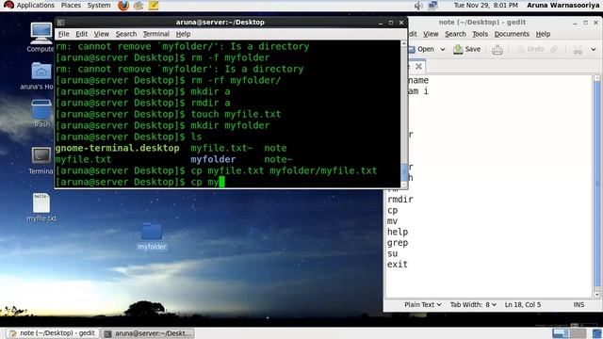Screen dimensions: 603x339
Task: Click the gedit Cut scissors icon
Action: coord(578,49)
